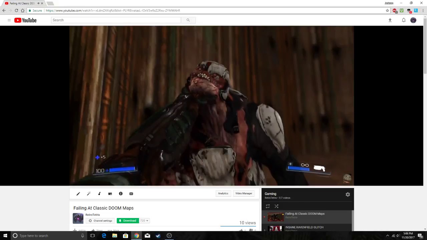Open the Mail app from taskbar
This screenshot has height=240, width=427.
pos(147,236)
